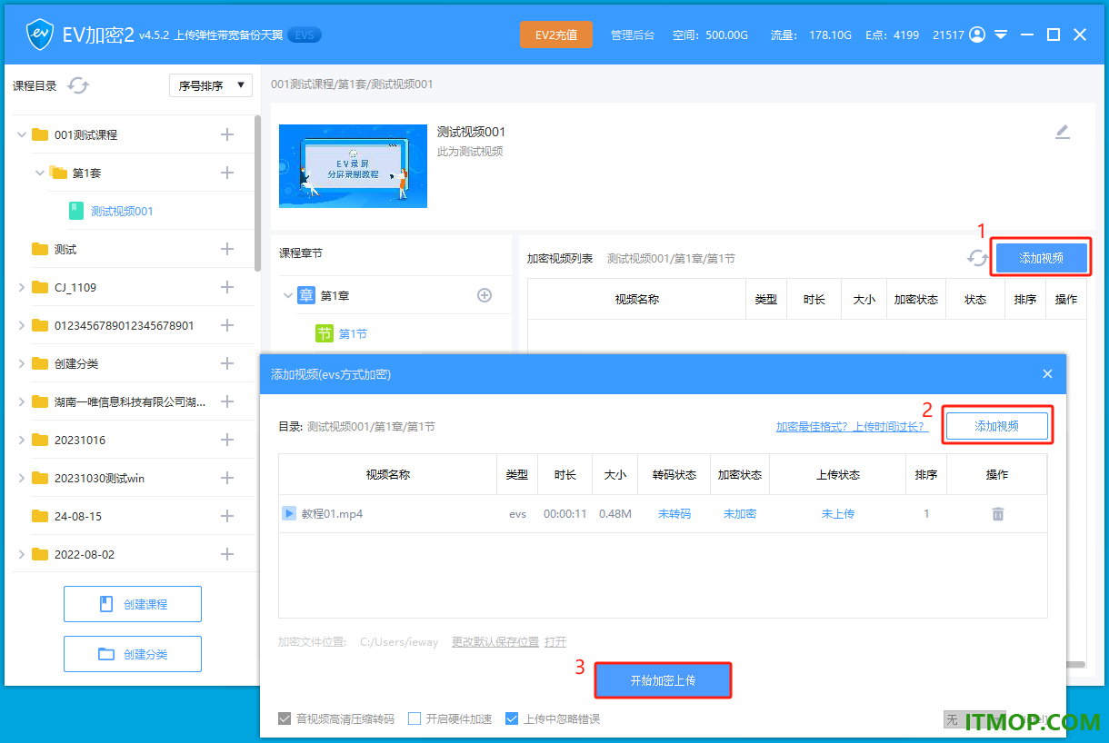
Task: Open the 更改默认保存位置 link
Action: click(495, 642)
